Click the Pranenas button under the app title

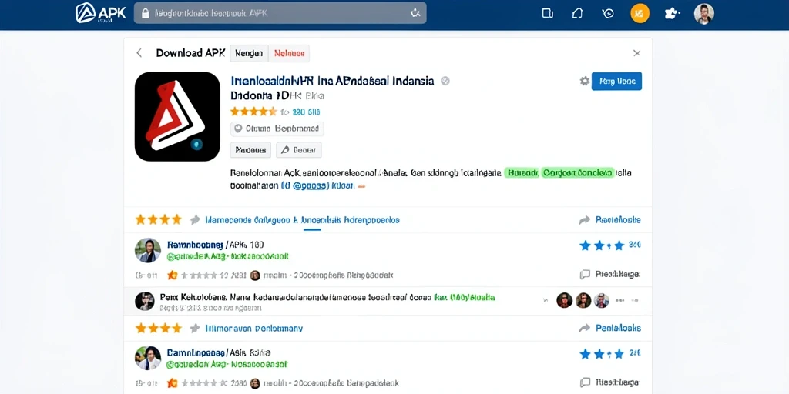250,150
